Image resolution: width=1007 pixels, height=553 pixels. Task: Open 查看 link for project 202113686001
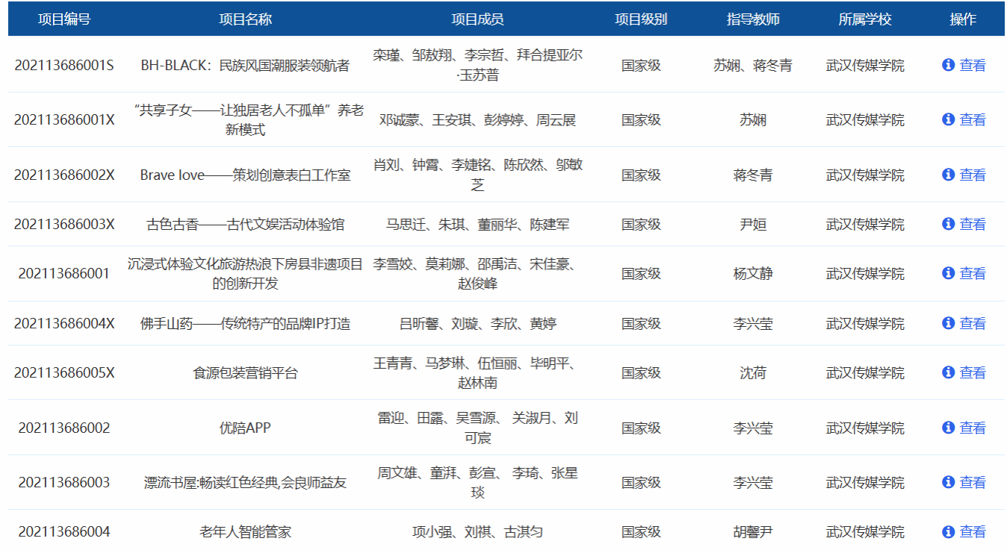click(x=972, y=273)
